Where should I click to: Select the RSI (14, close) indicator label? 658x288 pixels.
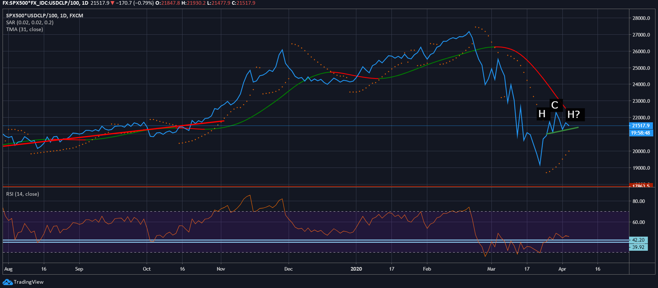coord(22,194)
